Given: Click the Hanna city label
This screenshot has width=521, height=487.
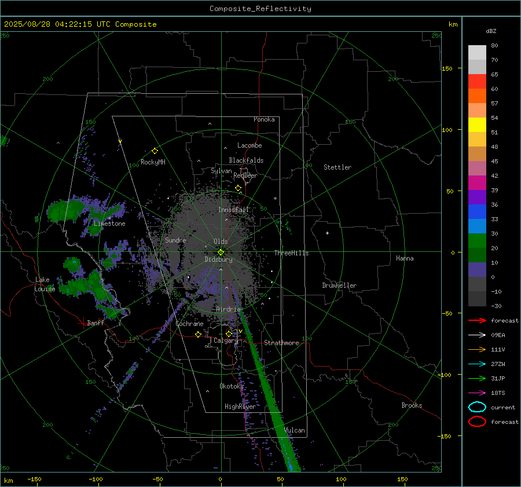Looking at the screenshot, I should click(x=405, y=258).
